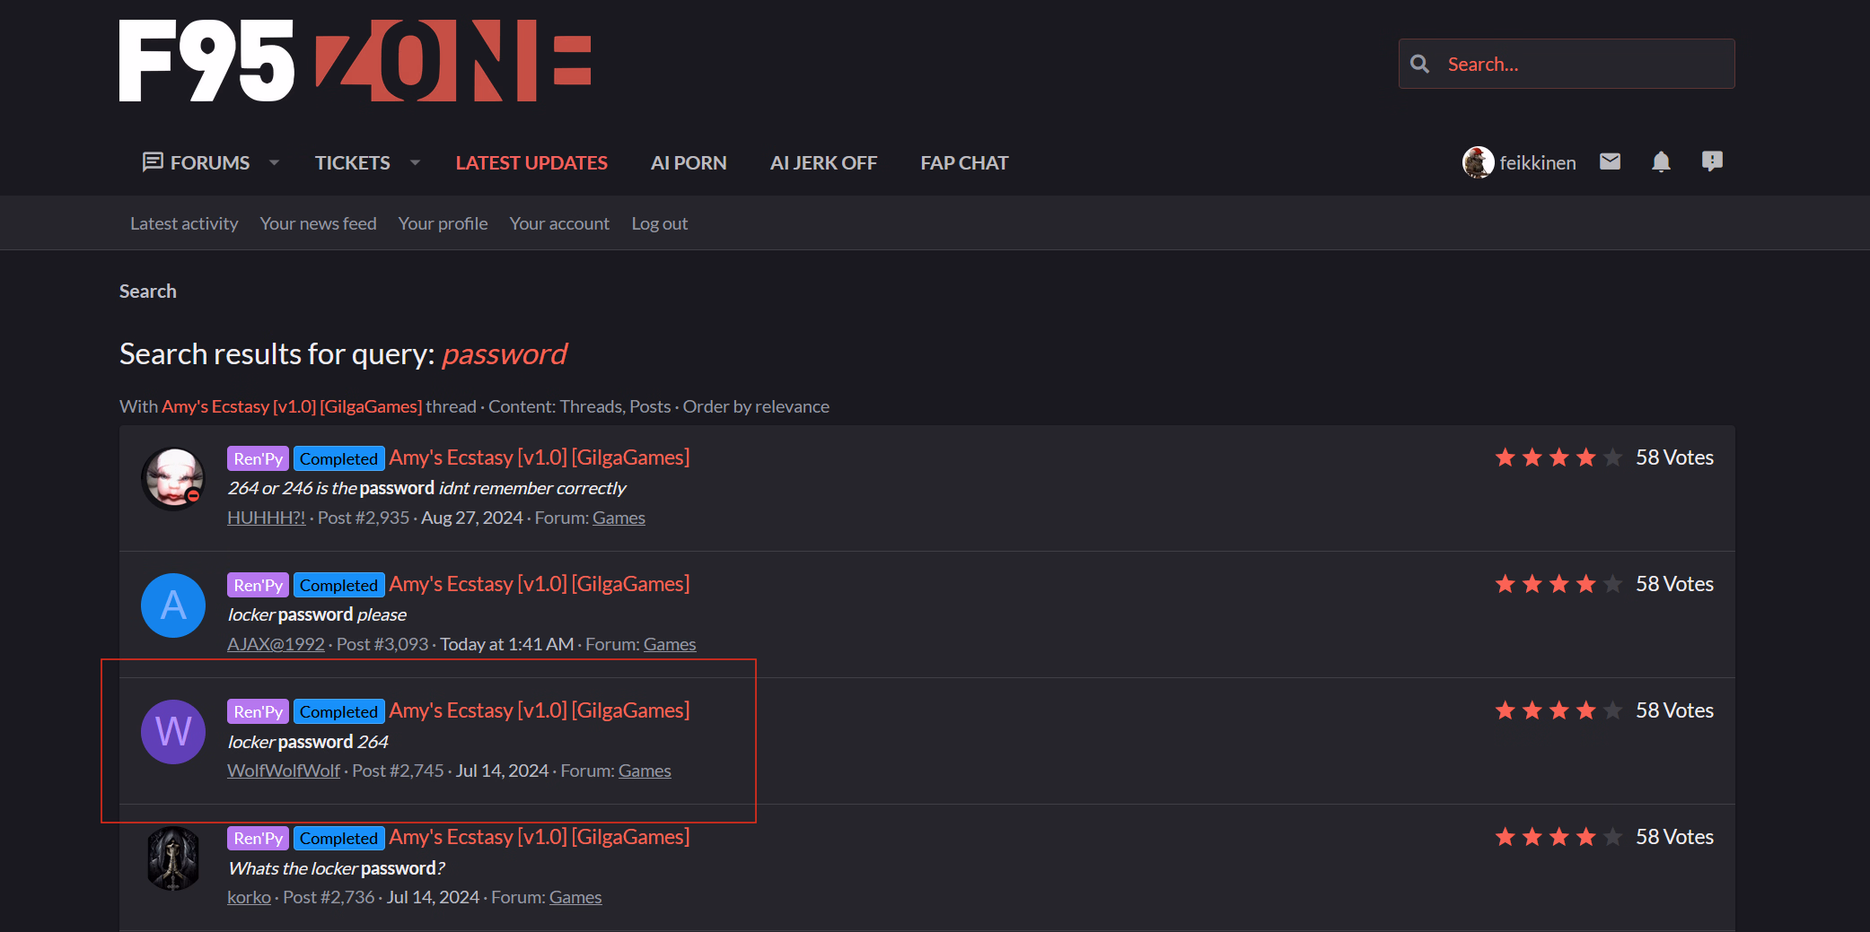Viewport: 1870px width, 932px height.
Task: Click WolfWolfWolf's purple W avatar
Action: click(173, 732)
